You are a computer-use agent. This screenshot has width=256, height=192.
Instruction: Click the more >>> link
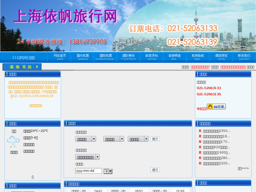tap(243, 168)
